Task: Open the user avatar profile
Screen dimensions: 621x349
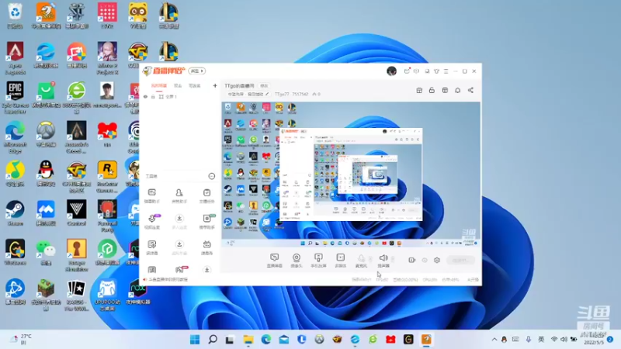Action: (x=392, y=71)
